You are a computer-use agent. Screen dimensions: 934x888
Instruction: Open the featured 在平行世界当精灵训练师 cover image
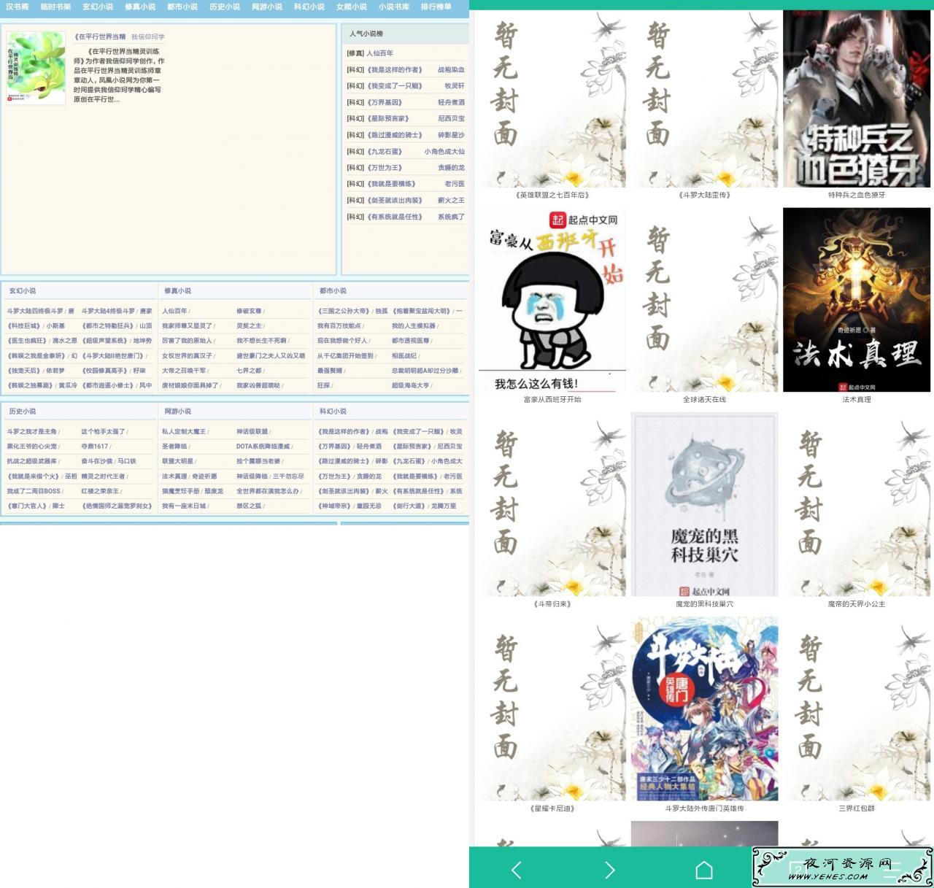coord(36,68)
